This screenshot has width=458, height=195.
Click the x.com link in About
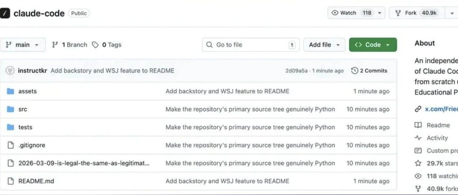click(x=441, y=109)
